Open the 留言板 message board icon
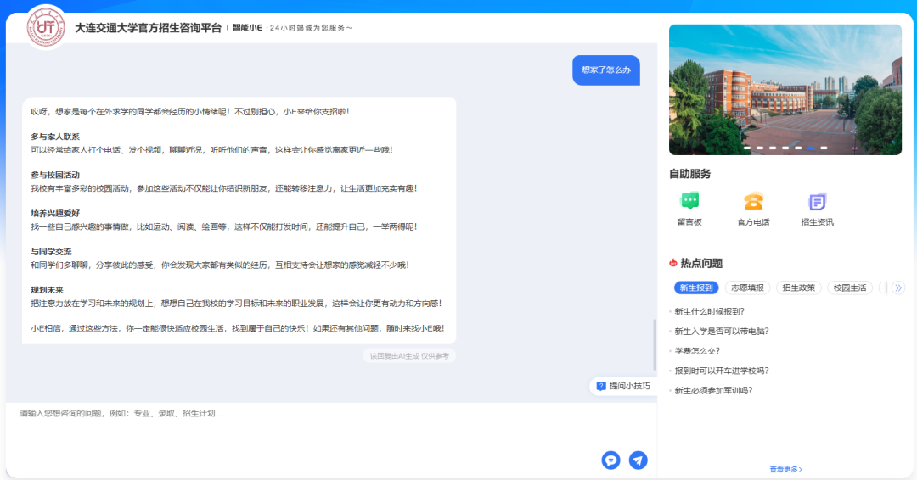 (x=689, y=202)
